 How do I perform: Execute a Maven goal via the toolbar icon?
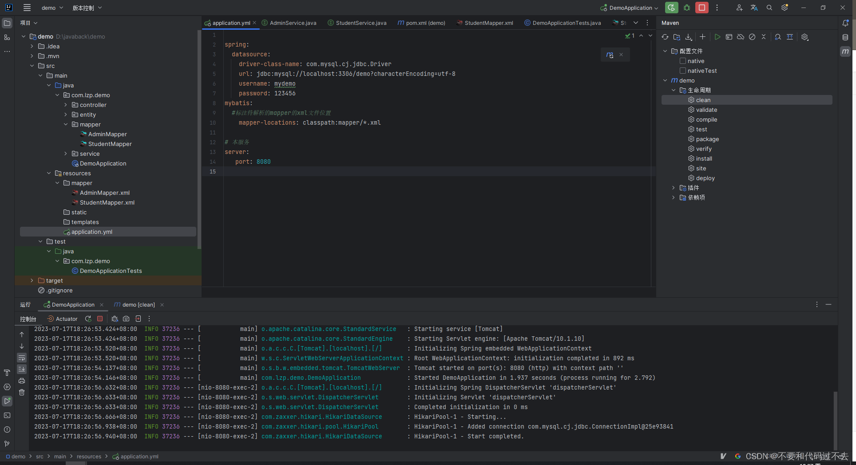point(729,37)
